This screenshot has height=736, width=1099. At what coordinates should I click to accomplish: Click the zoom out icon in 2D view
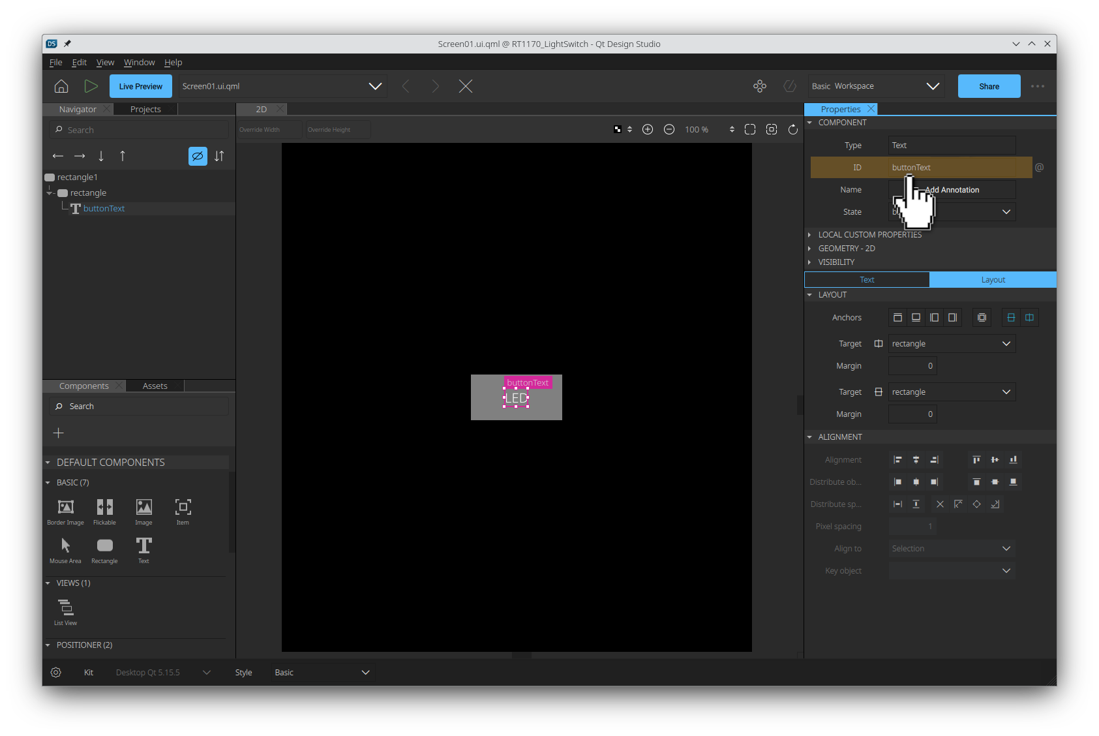pyautogui.click(x=669, y=130)
